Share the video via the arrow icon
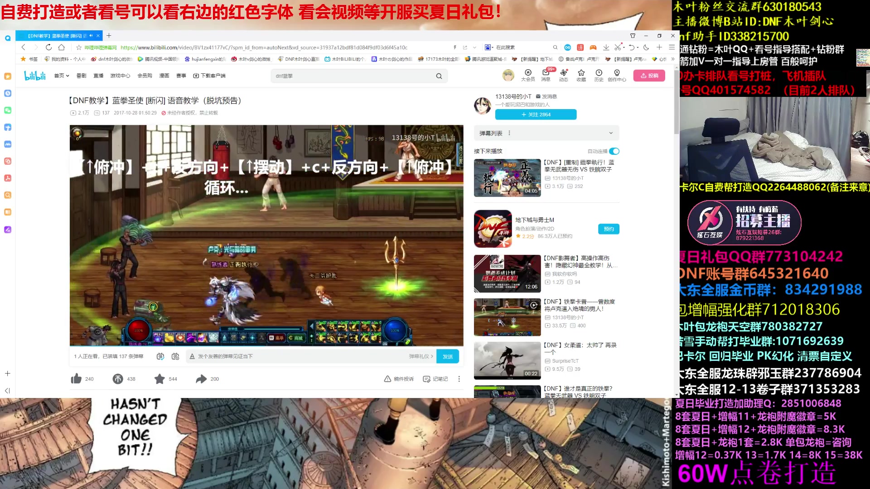Image resolution: width=870 pixels, height=489 pixels. point(202,379)
